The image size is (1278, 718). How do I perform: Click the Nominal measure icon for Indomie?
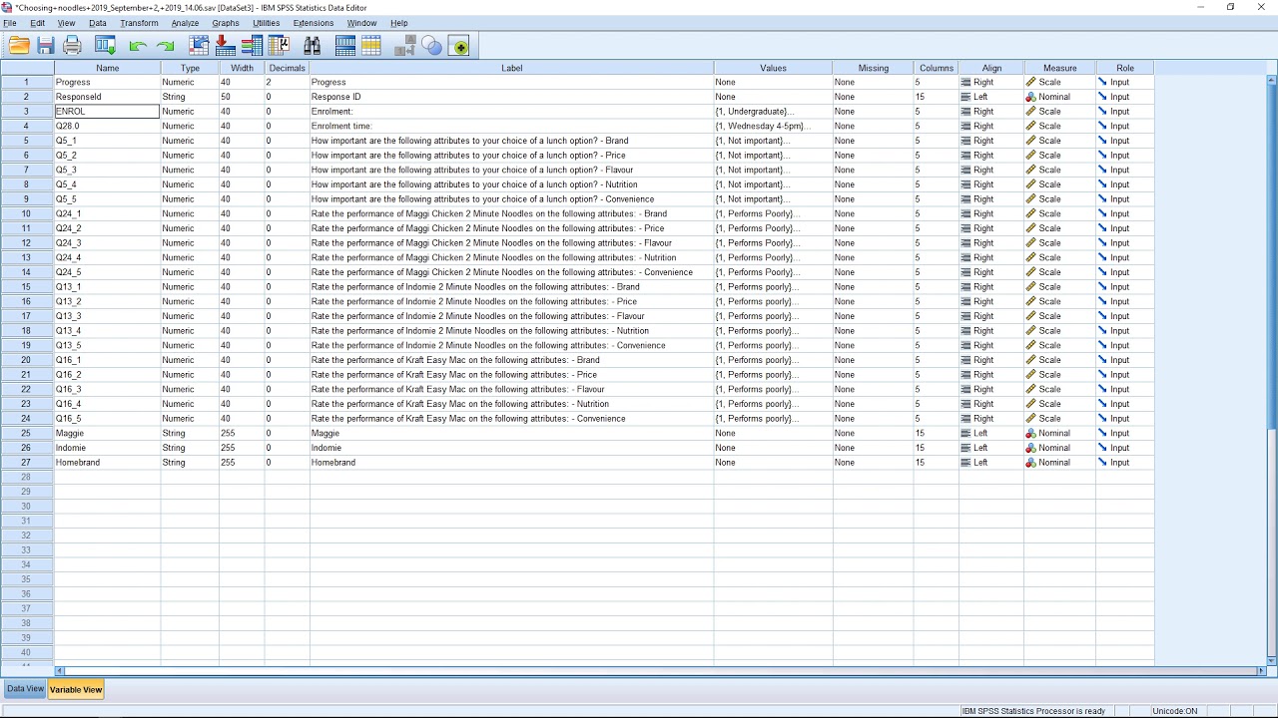point(1030,448)
